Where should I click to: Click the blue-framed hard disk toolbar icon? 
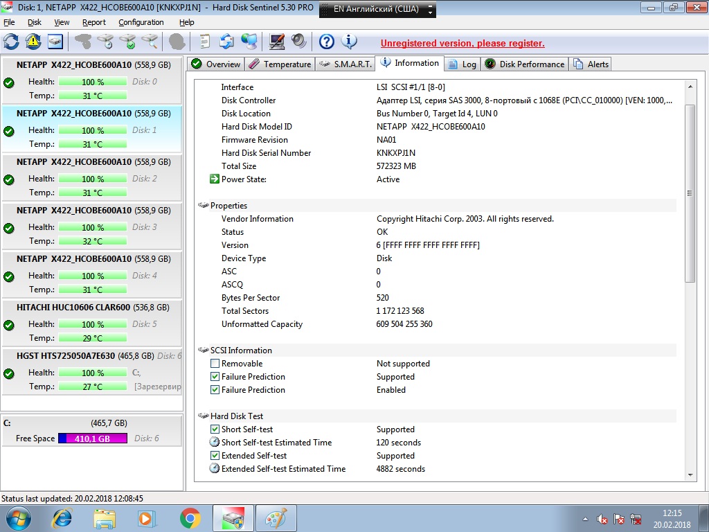coord(55,42)
